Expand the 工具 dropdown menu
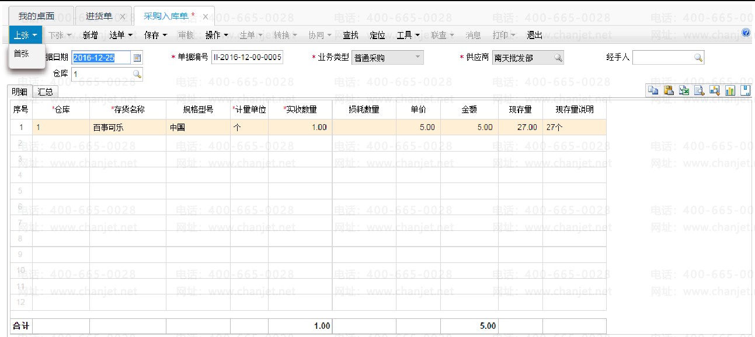This screenshot has width=755, height=337. click(408, 36)
